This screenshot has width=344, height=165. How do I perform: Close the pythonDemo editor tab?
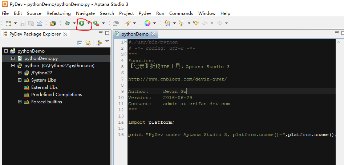153,34
